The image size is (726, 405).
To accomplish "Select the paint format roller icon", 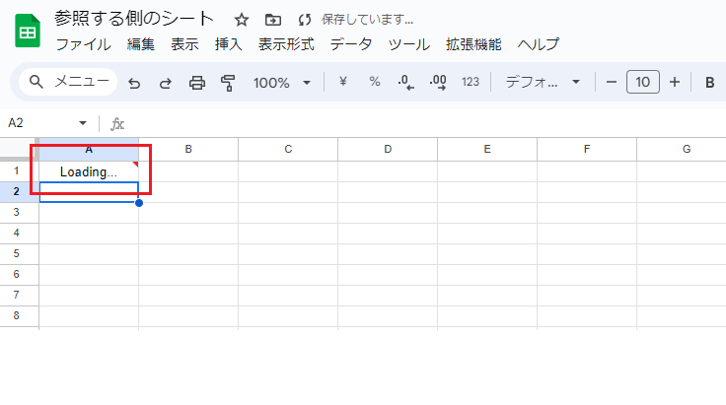I will pos(228,83).
